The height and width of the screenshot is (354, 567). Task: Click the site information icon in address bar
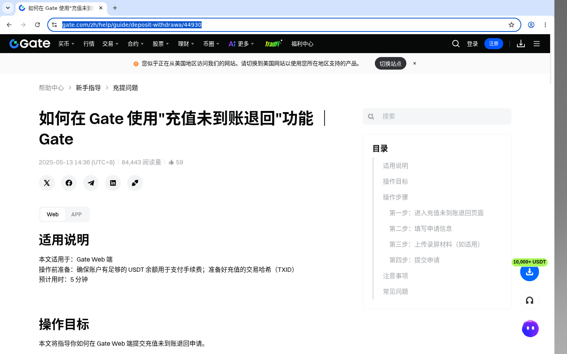pos(54,25)
